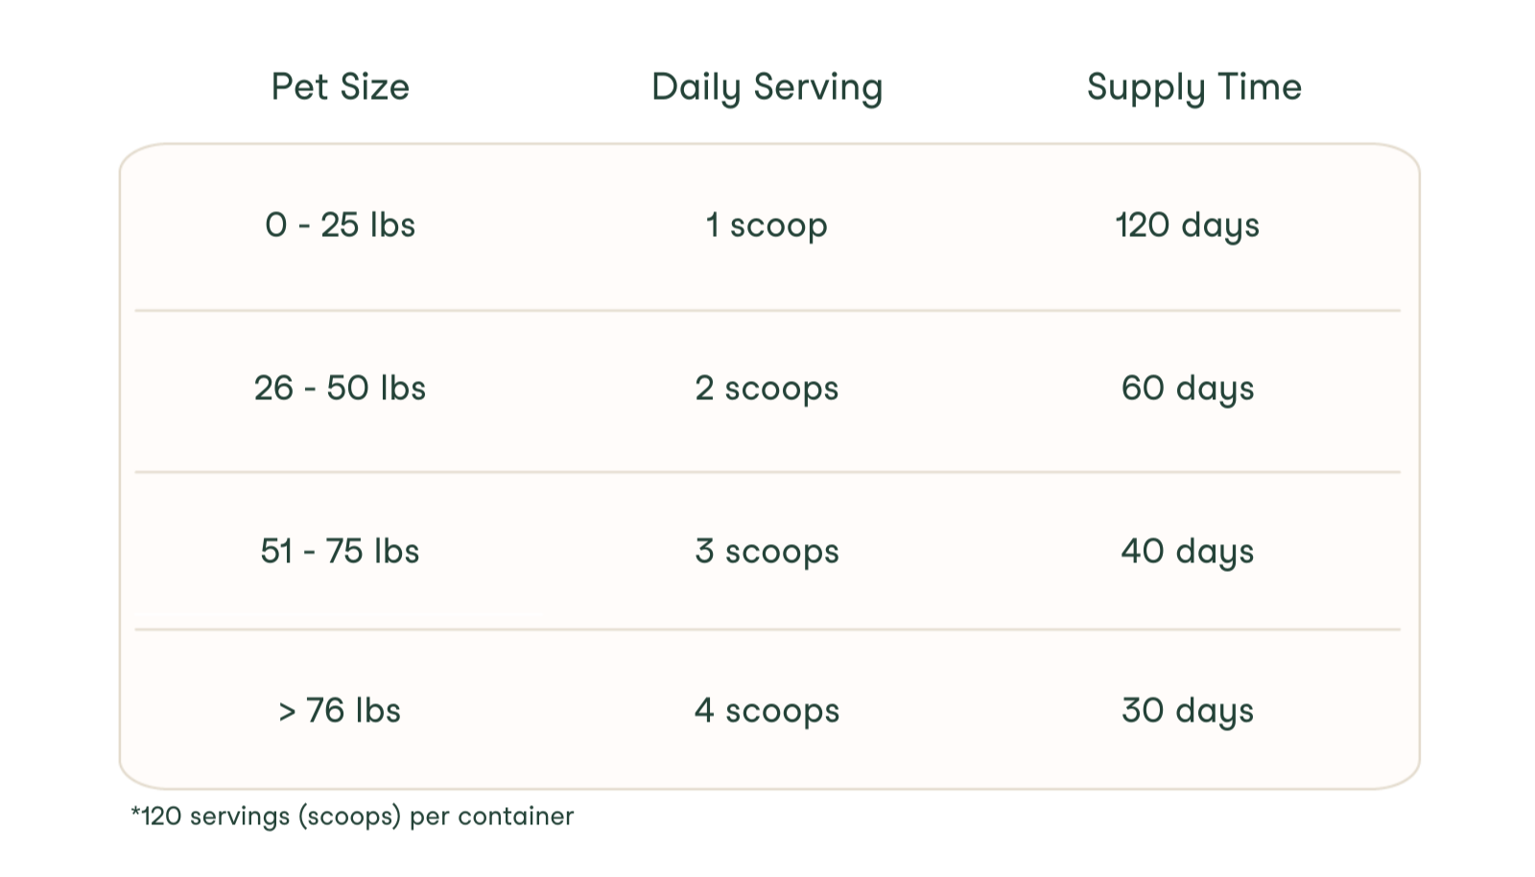The image size is (1535, 877).
Task: Click the 30 days supply cell
Action: click(1187, 711)
